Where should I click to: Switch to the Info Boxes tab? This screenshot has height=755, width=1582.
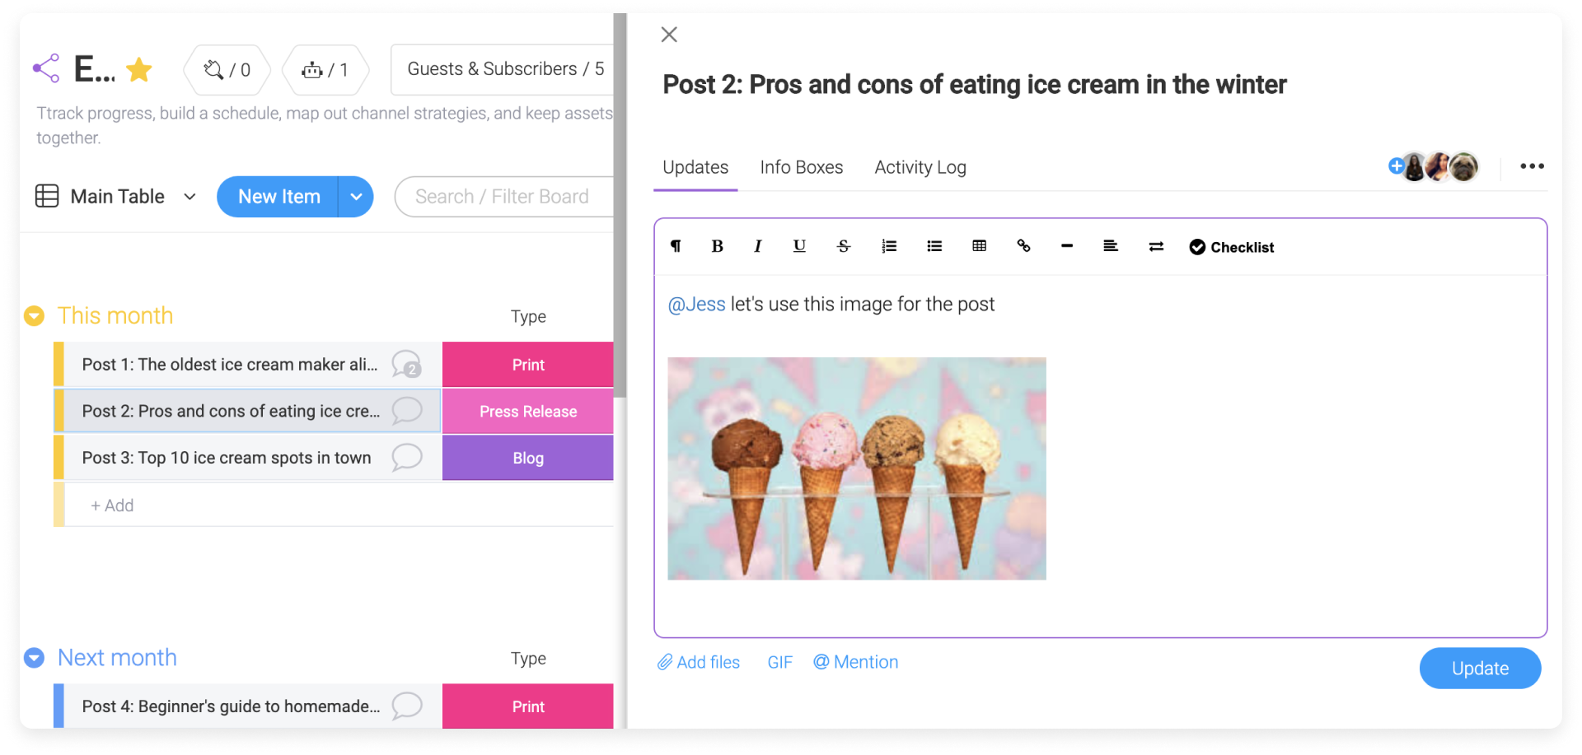[x=801, y=167]
